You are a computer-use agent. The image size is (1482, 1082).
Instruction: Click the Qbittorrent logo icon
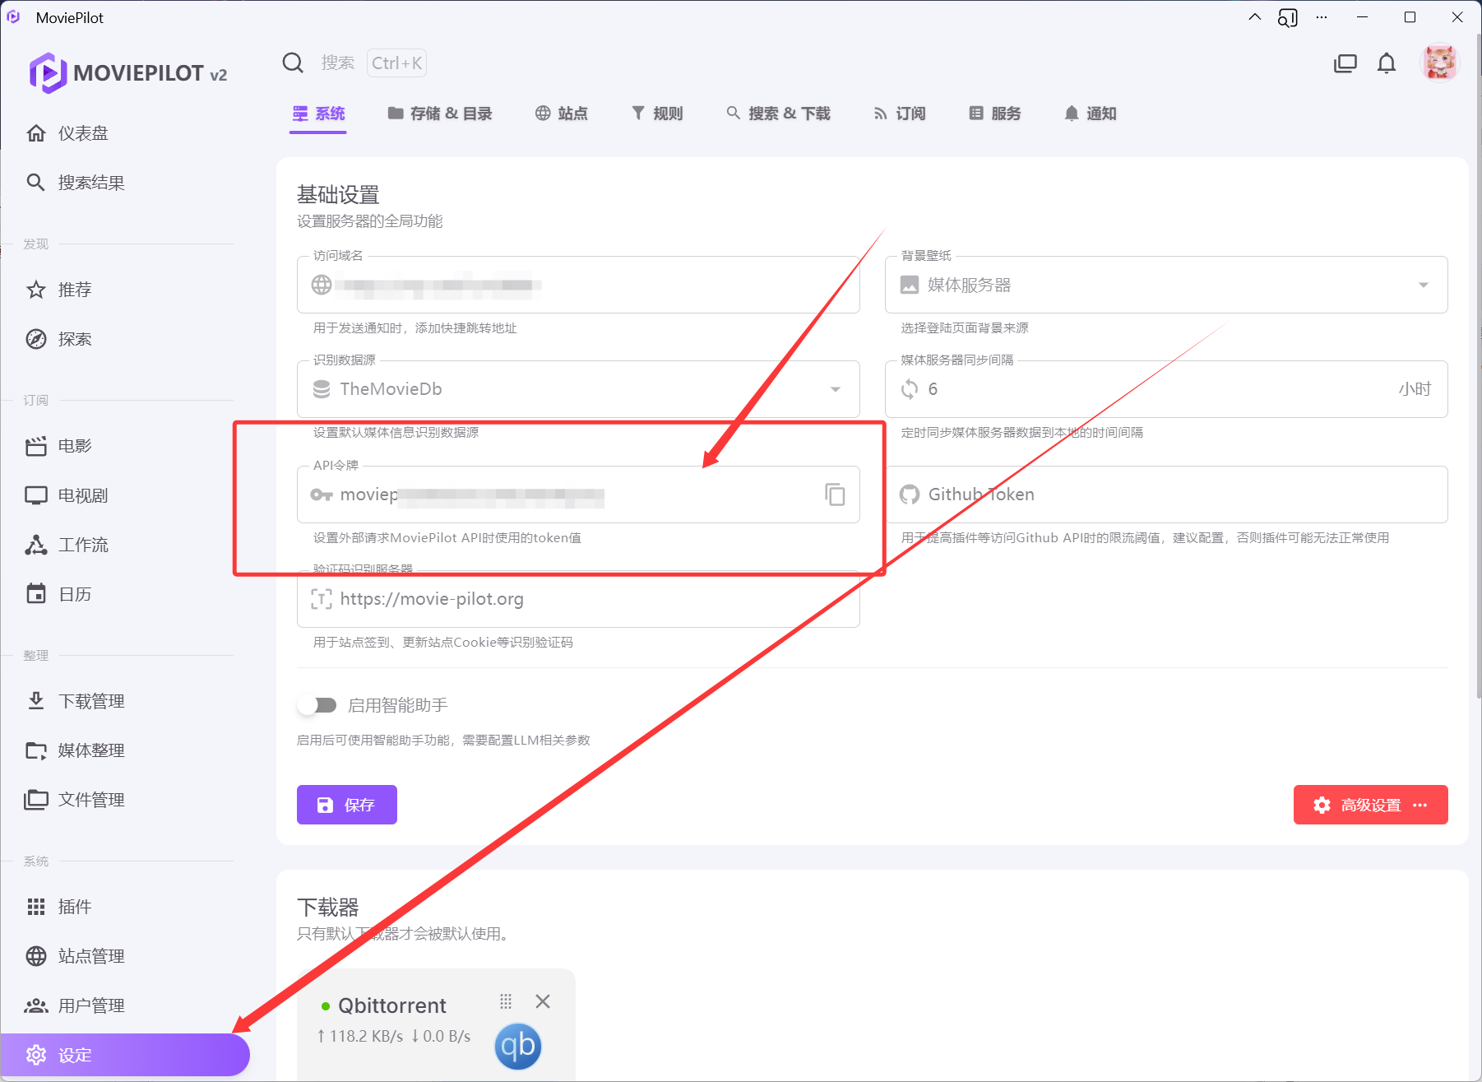(x=517, y=1046)
